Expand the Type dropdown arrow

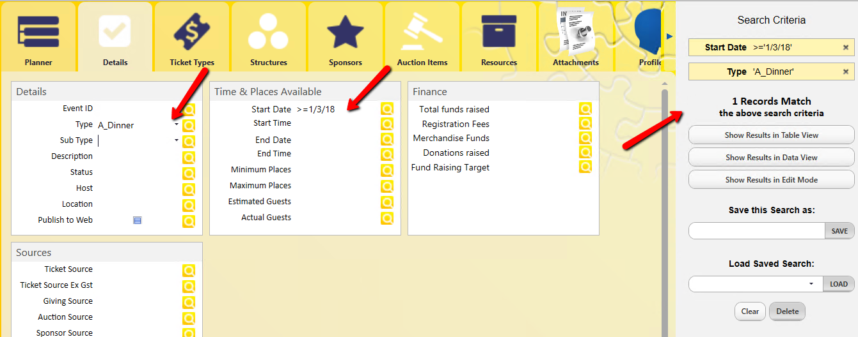pyautogui.click(x=177, y=124)
